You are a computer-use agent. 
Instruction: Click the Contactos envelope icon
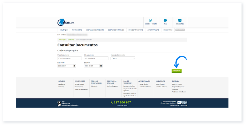pyautogui.click(x=180, y=21)
